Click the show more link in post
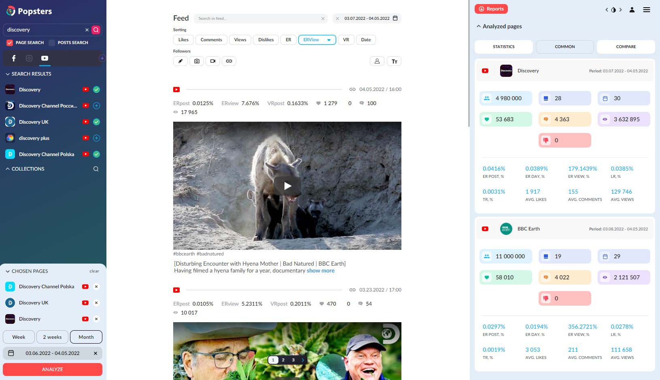660x380 pixels. (x=320, y=271)
